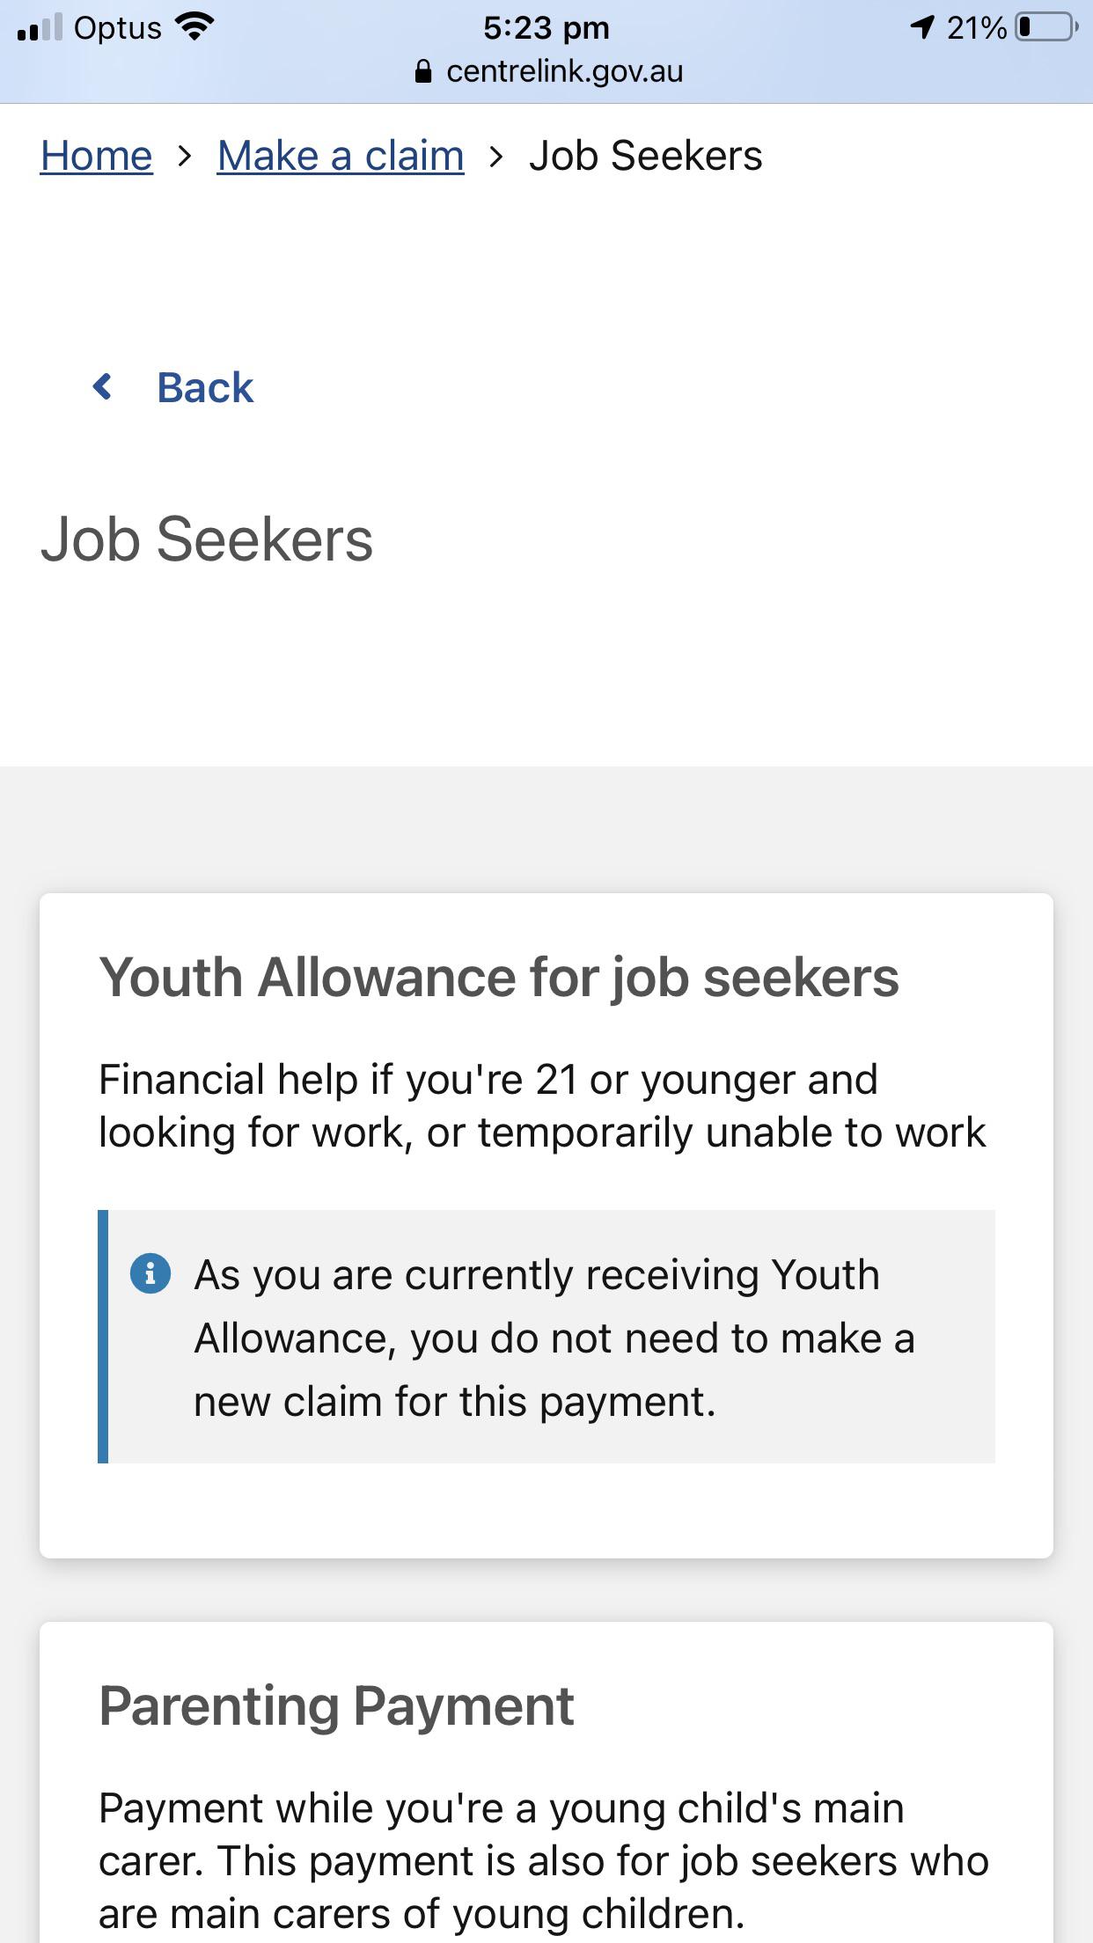This screenshot has width=1093, height=1943.
Task: Switch to the Make a claim breadcrumb
Action: [x=340, y=155]
